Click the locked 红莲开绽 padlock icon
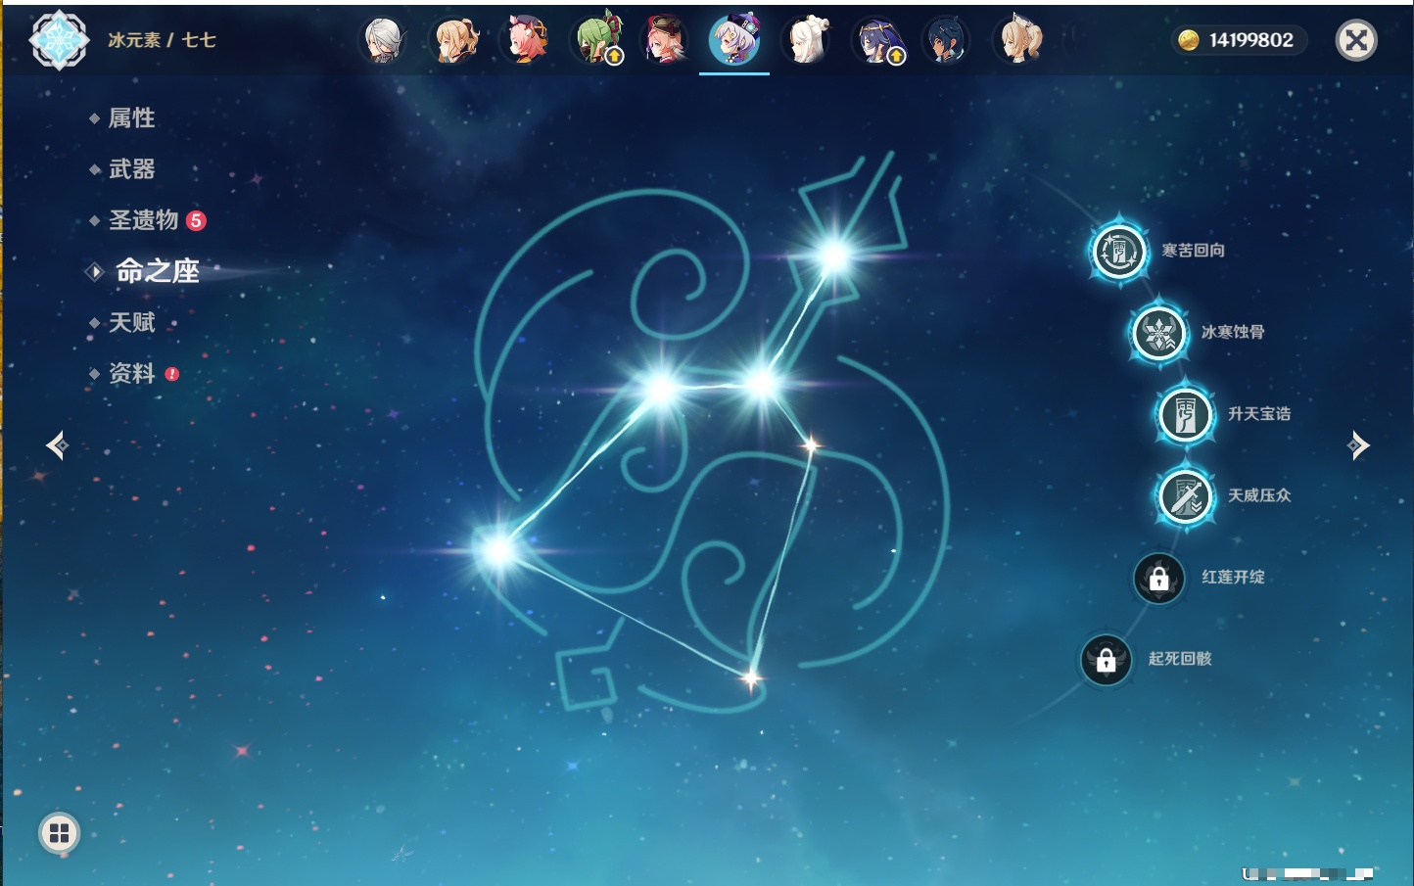This screenshot has width=1414, height=886. (1159, 578)
